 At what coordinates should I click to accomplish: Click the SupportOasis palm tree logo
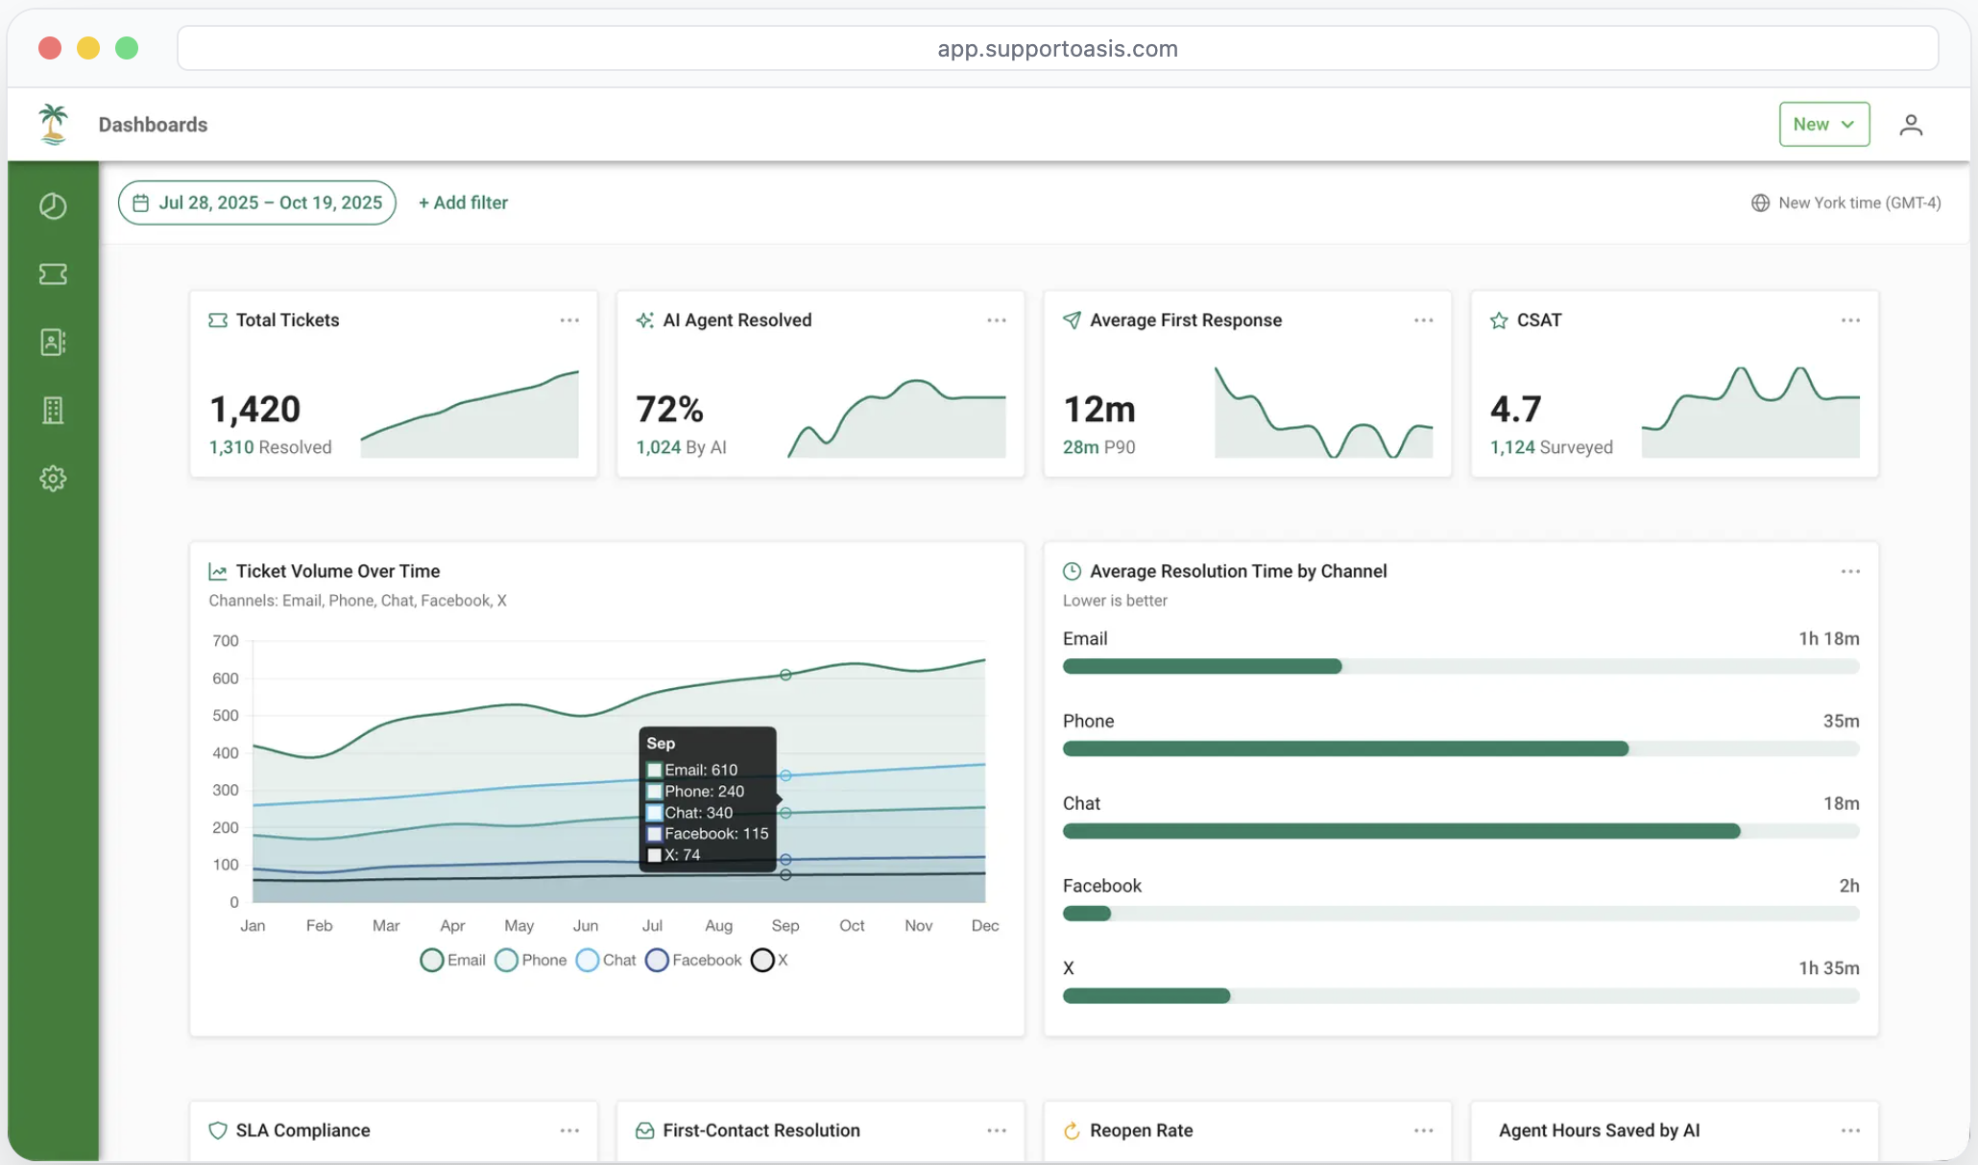click(x=52, y=124)
